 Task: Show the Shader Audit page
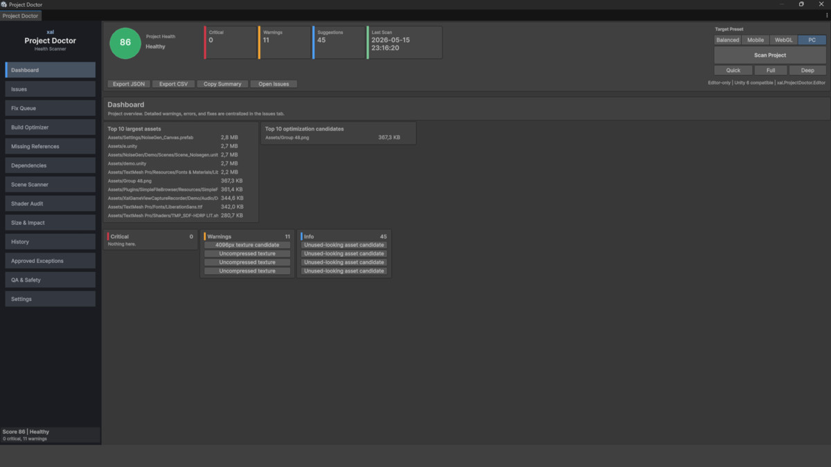[x=51, y=203]
